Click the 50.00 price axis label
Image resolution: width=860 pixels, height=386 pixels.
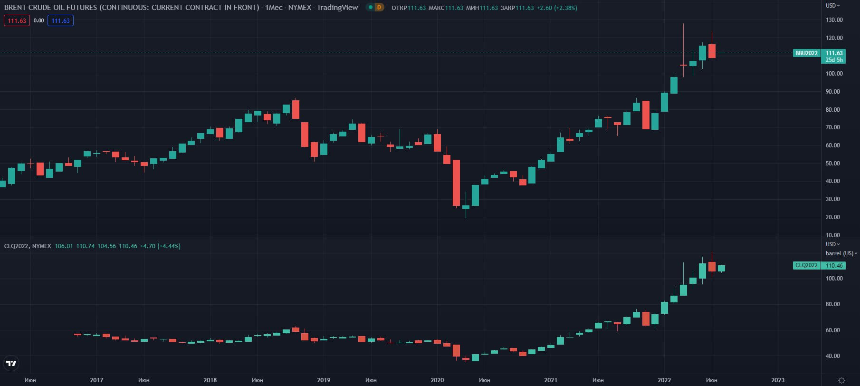pos(834,164)
